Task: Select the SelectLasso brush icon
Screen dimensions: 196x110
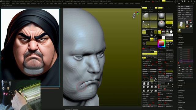Action: click(144, 80)
